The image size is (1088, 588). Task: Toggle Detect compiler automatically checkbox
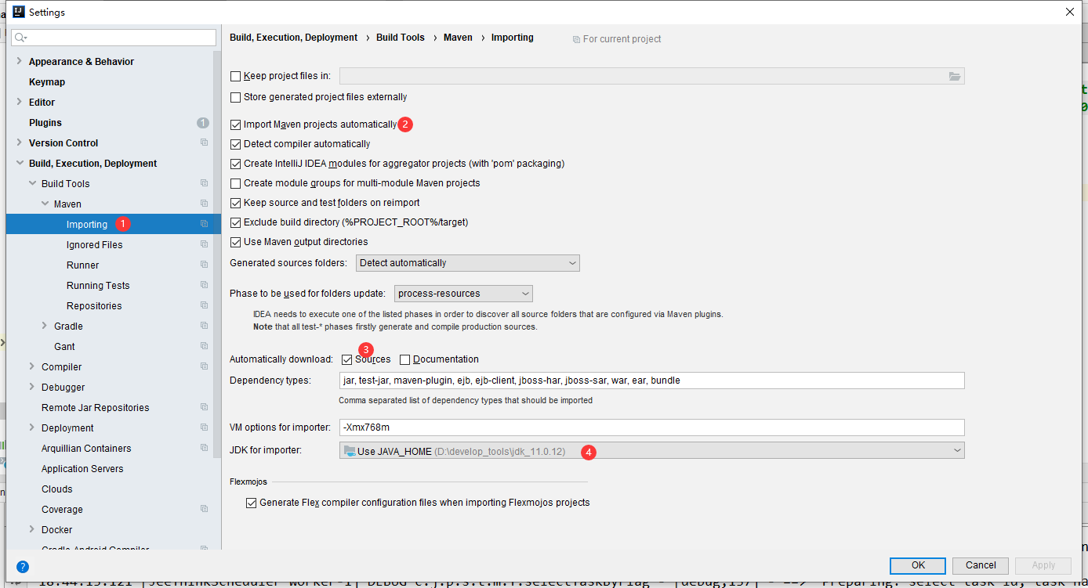tap(235, 145)
